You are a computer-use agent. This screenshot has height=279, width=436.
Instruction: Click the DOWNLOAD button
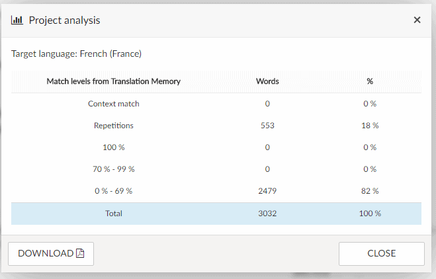pyautogui.click(x=51, y=254)
